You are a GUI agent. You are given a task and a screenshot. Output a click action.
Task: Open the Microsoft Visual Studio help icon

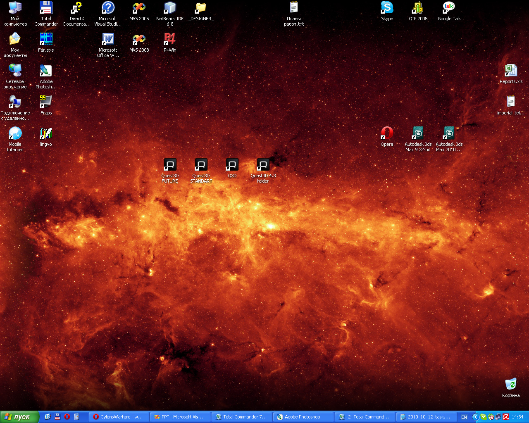pyautogui.click(x=108, y=14)
